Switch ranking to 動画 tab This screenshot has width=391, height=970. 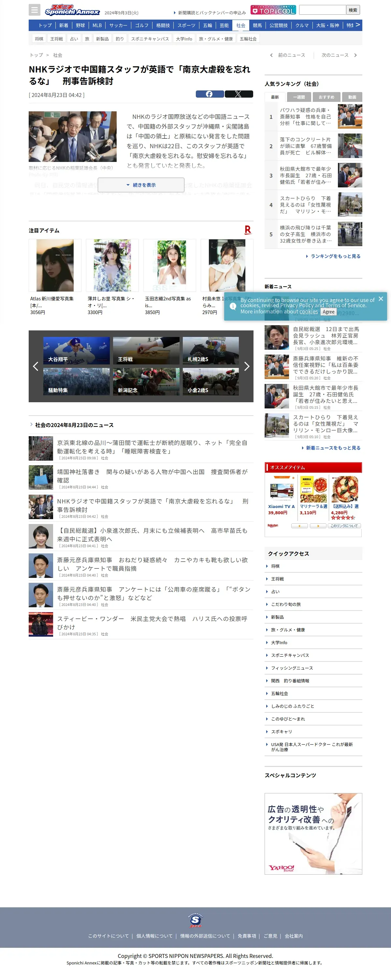click(x=352, y=97)
